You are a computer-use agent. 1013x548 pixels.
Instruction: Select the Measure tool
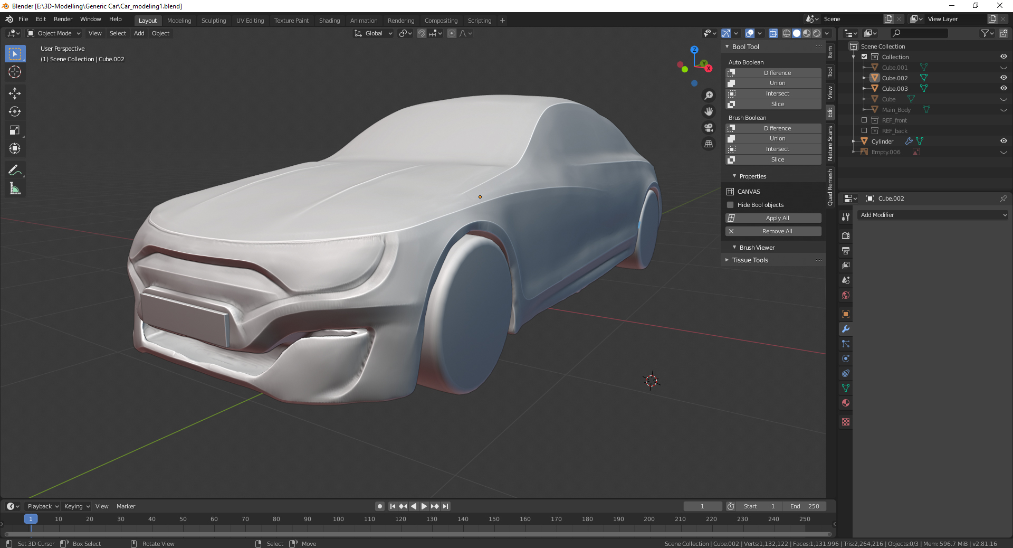click(x=15, y=188)
